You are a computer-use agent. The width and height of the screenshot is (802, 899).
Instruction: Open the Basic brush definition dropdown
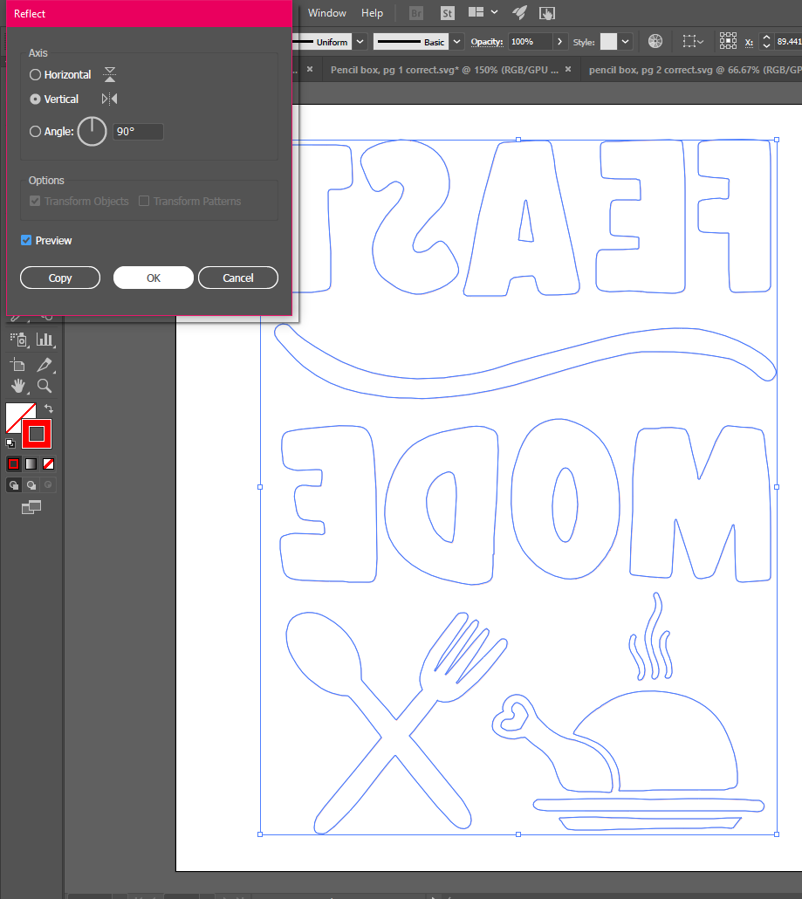[x=456, y=42]
